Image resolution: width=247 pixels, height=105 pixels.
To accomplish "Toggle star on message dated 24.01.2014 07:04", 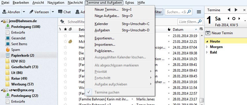I will click(x=65, y=47).
